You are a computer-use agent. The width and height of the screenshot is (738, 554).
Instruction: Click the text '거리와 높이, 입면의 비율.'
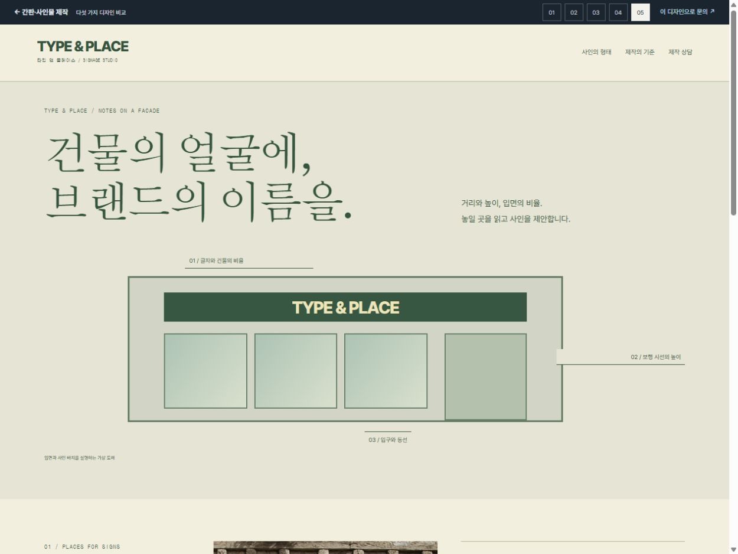pyautogui.click(x=502, y=203)
